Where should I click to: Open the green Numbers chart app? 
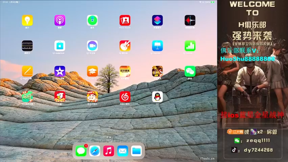pos(190,46)
